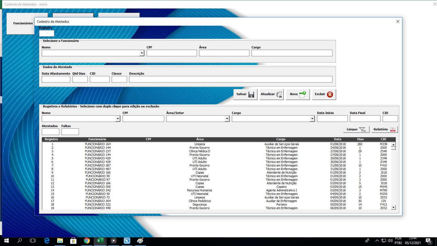Expand the employee Nome dropdown in Selecione o Funcionário
This screenshot has width=437, height=246.
pos(142,53)
